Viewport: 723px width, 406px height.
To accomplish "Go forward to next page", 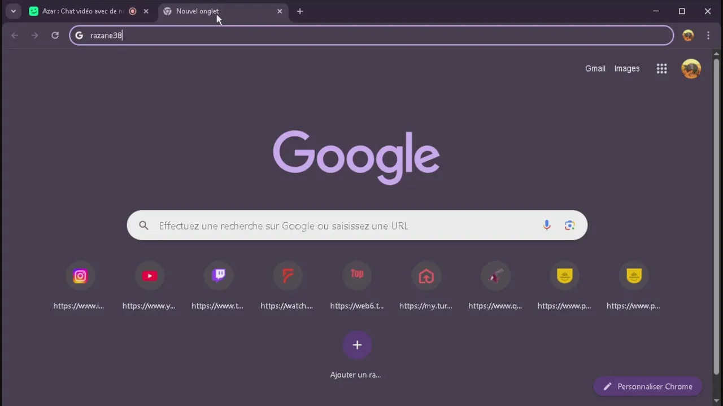I will pyautogui.click(x=34, y=36).
